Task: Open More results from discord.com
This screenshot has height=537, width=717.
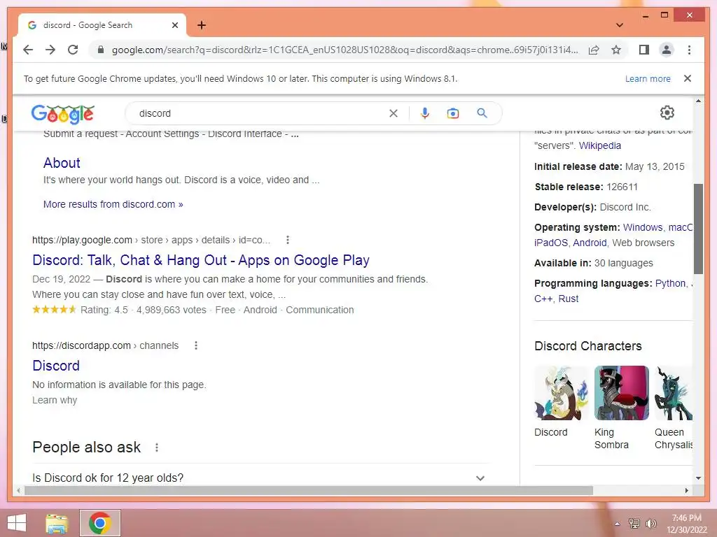Action: point(113,204)
